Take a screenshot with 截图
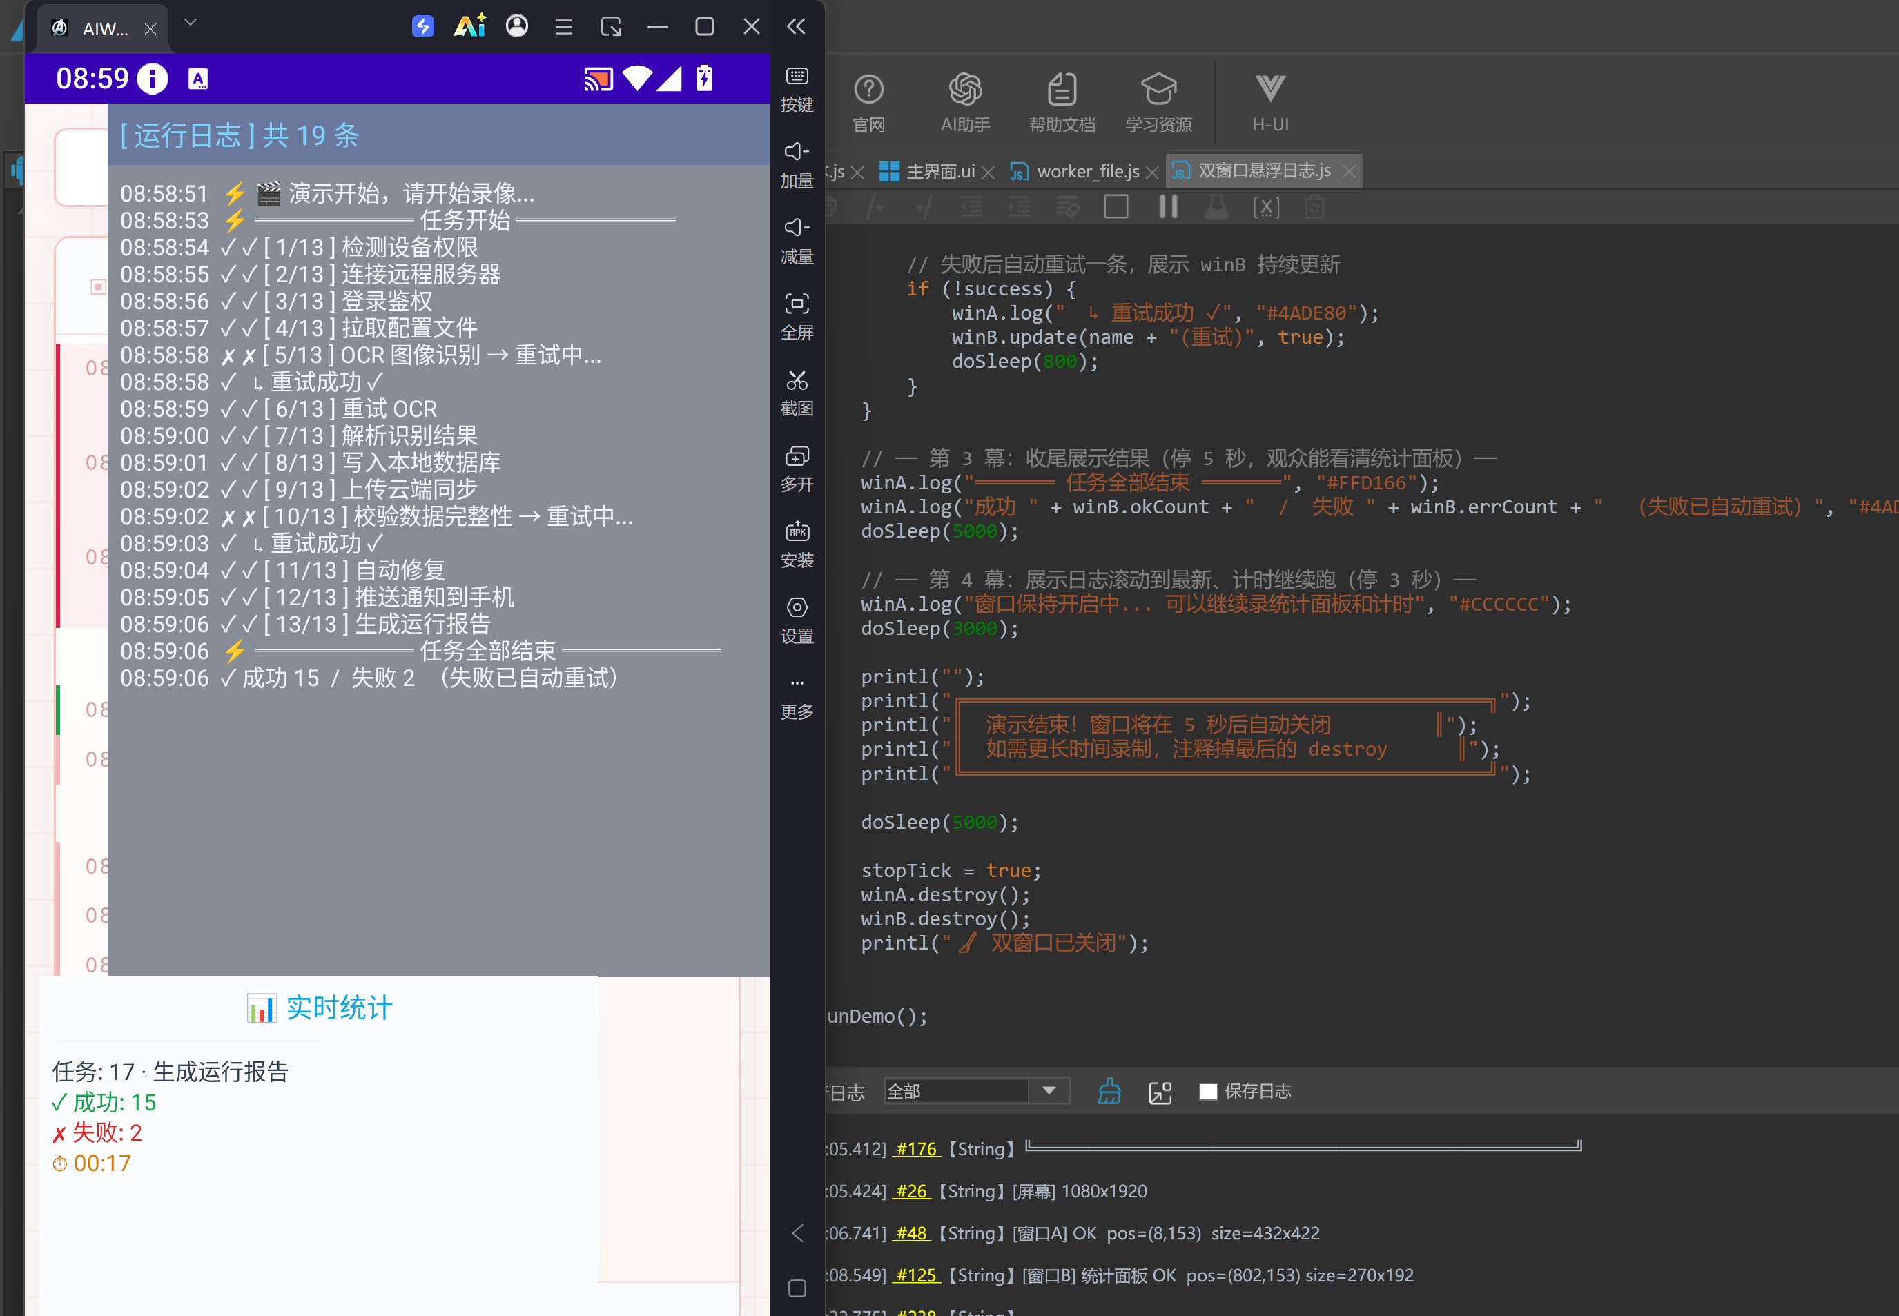 click(797, 393)
